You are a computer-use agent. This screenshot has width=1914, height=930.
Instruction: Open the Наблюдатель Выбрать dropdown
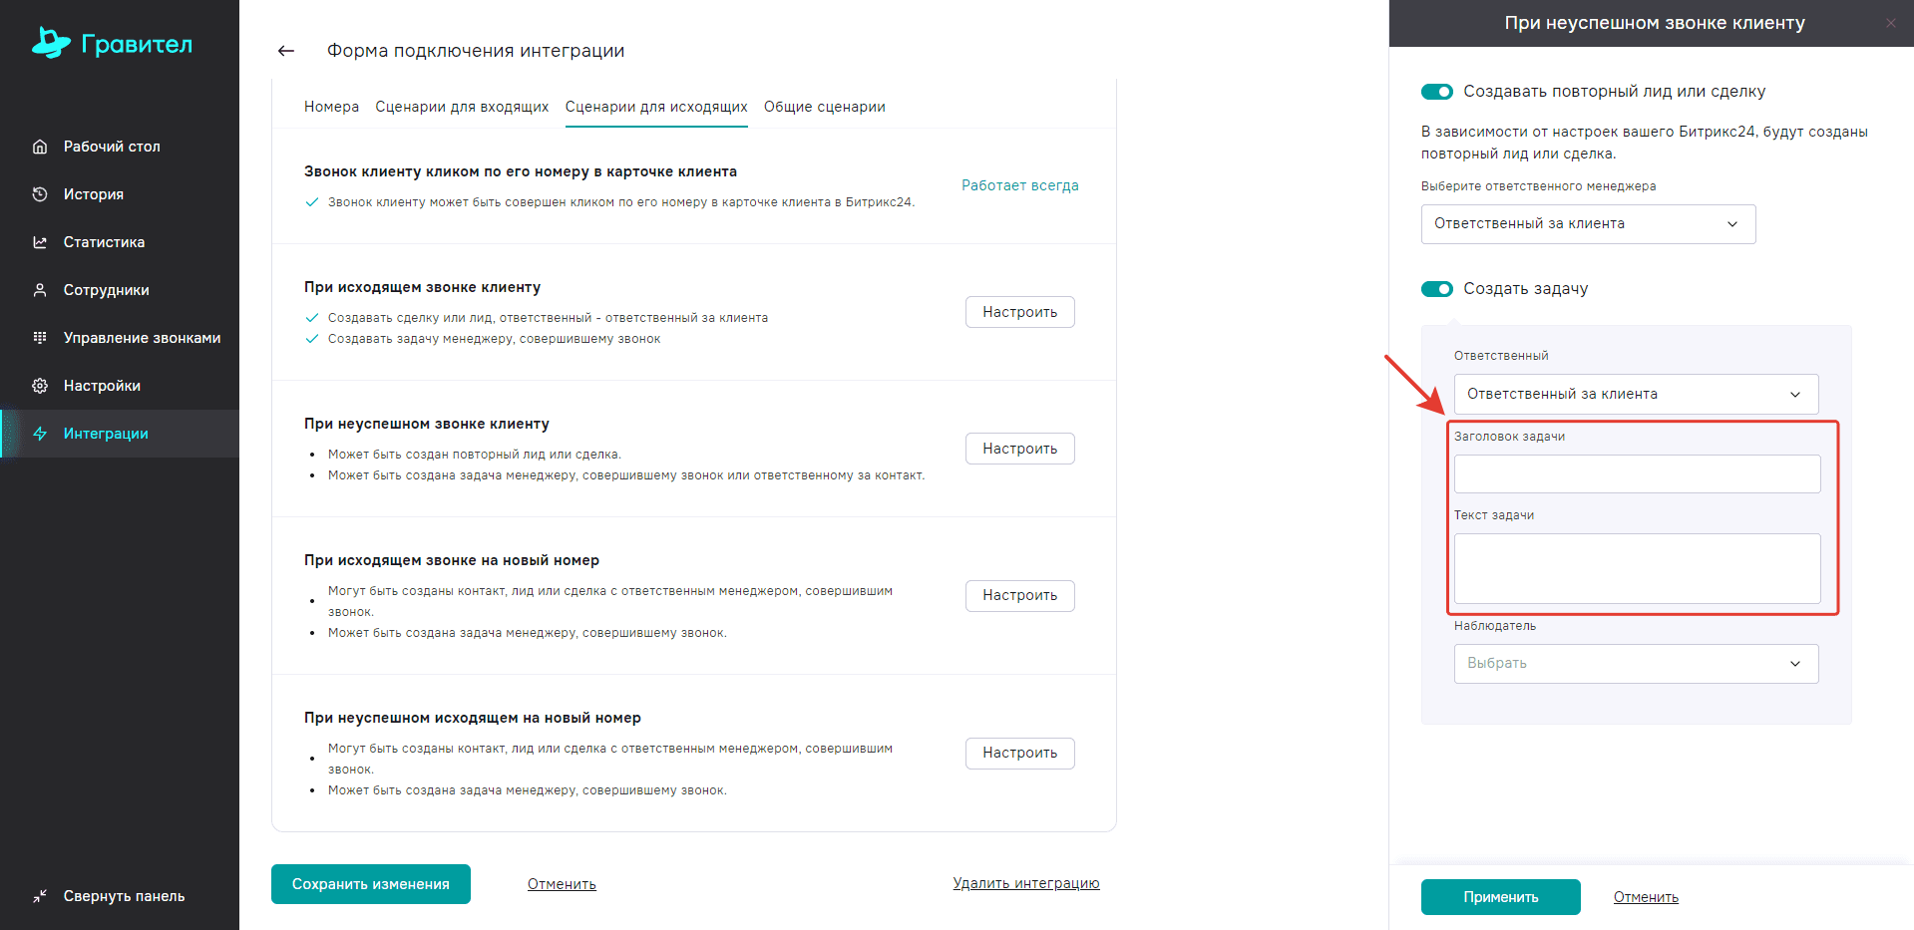click(1636, 664)
